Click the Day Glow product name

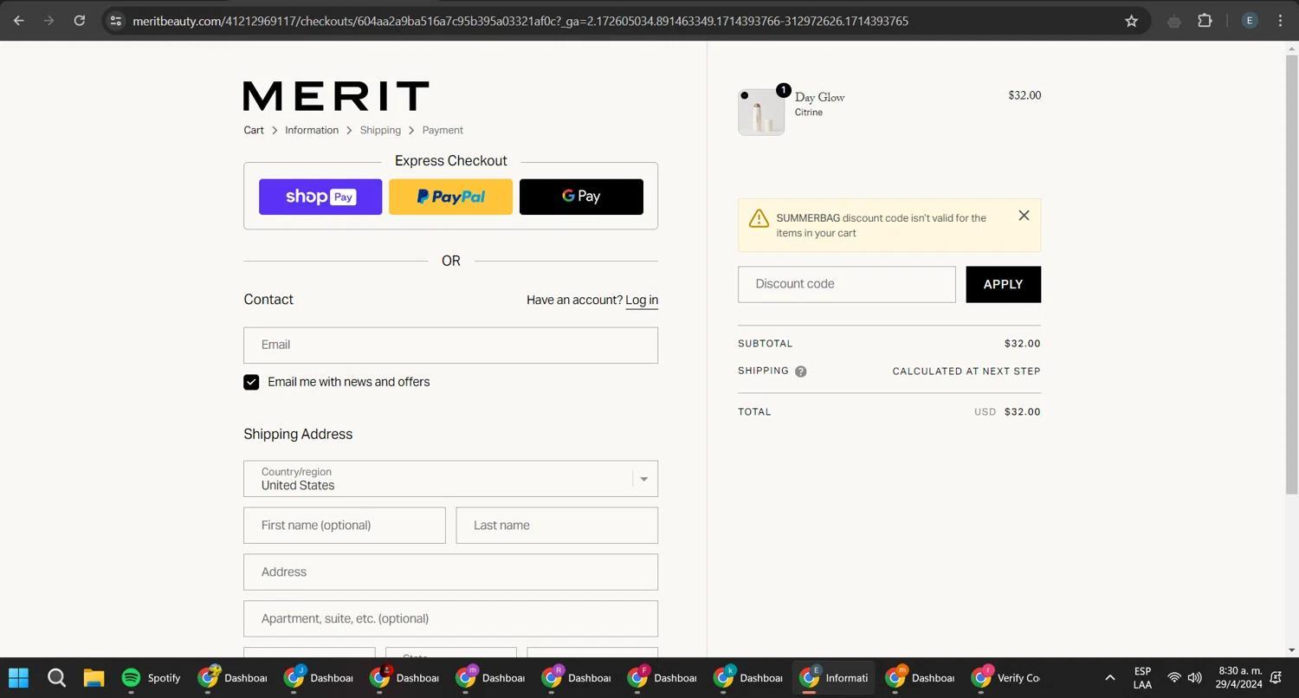click(820, 97)
